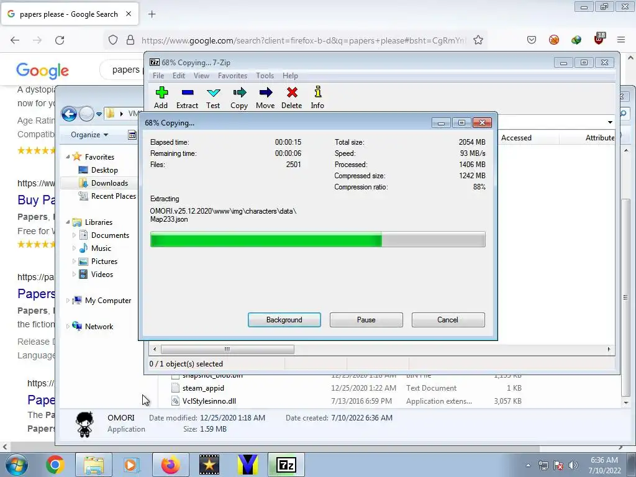Open the Tools menu in 7-Zip
This screenshot has width=636, height=477.
265,75
